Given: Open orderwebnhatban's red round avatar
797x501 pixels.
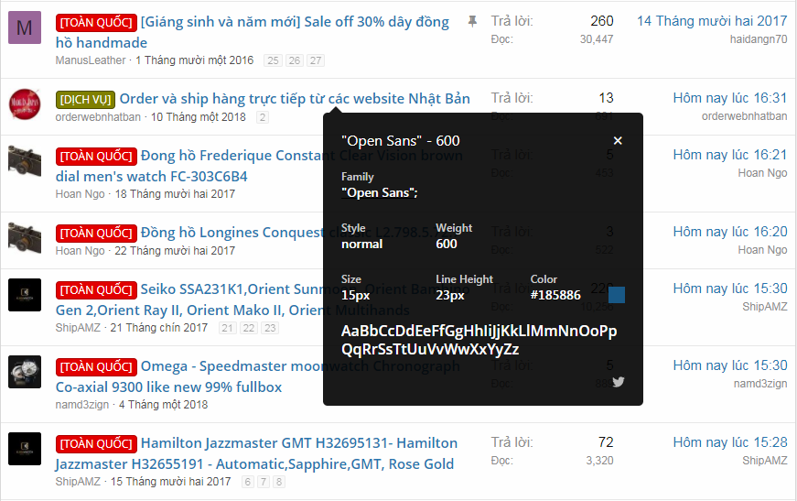Looking at the screenshot, I should coord(25,105).
